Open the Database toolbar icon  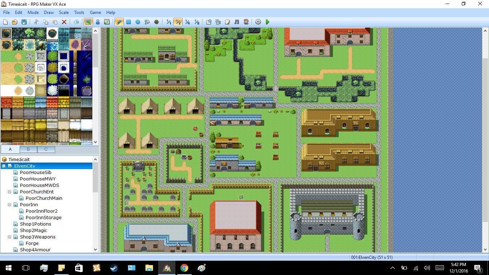coord(209,22)
